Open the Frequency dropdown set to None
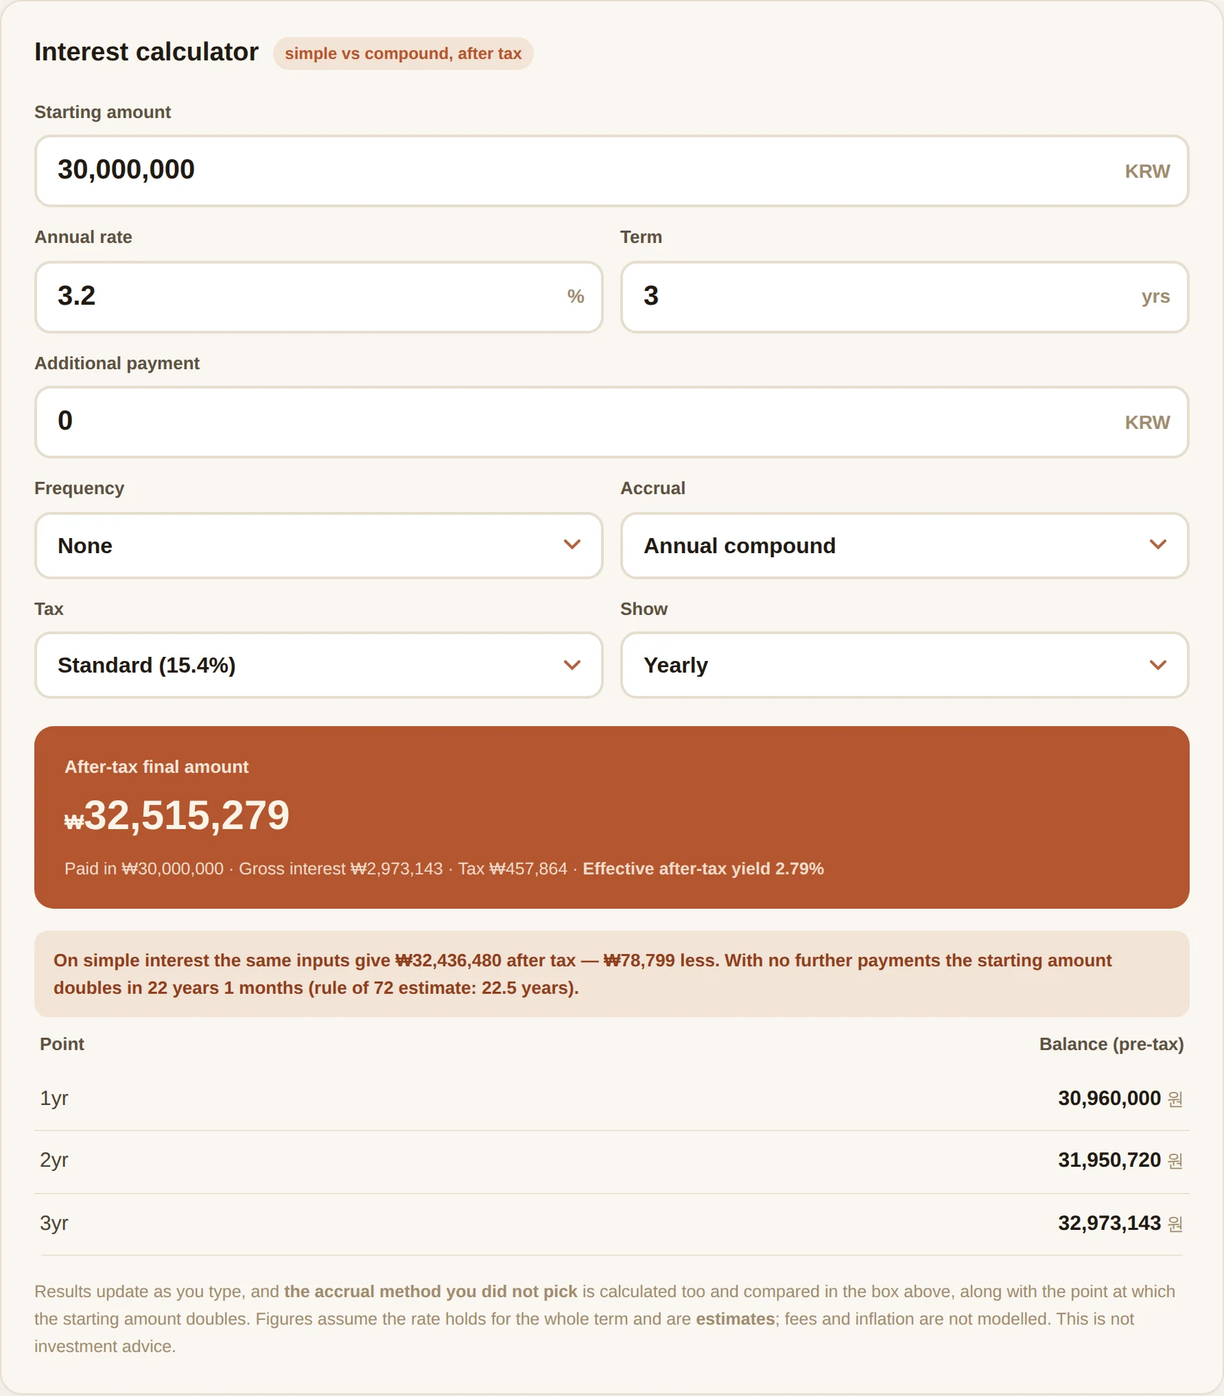 pyautogui.click(x=319, y=546)
